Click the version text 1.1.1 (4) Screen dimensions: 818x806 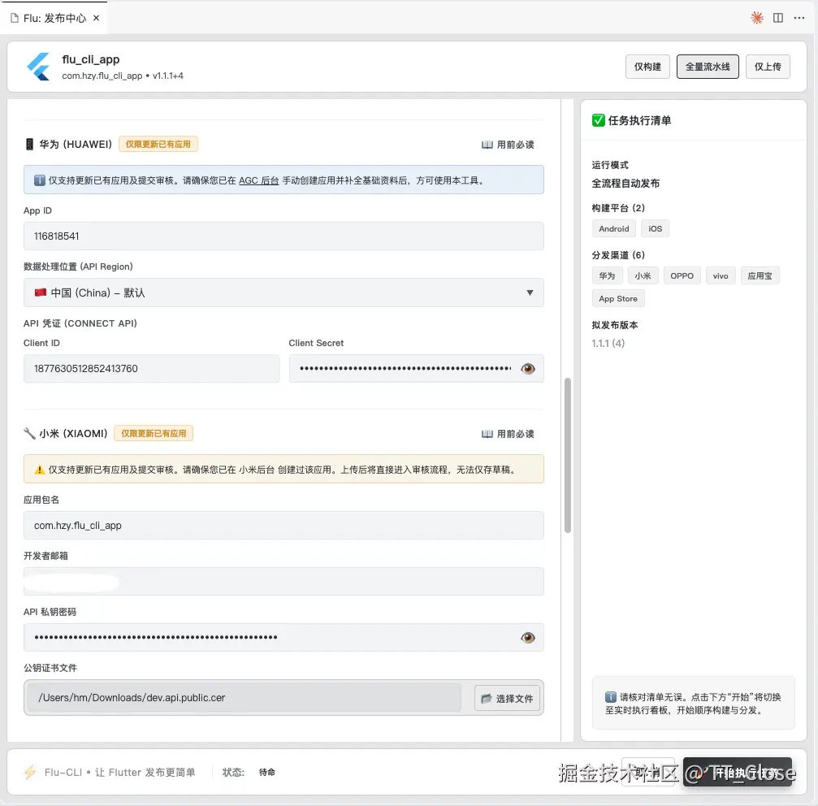[608, 343]
